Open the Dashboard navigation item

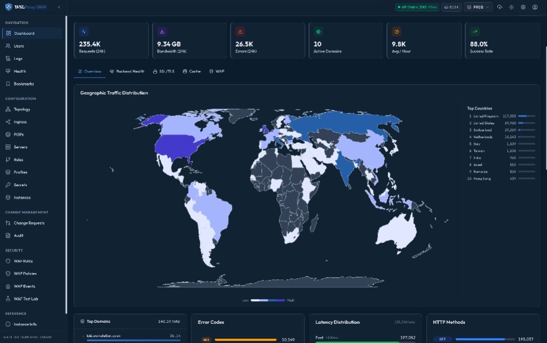tap(32, 33)
